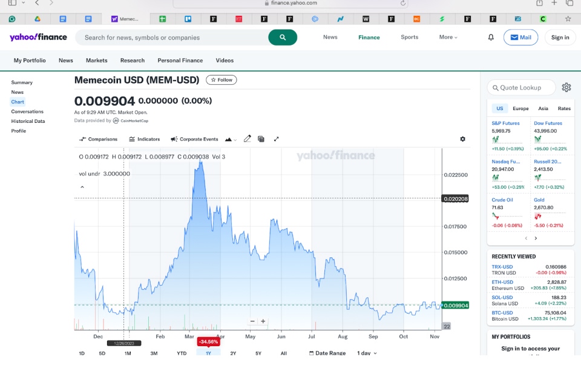Select the All range
Viewport: 581px width, 371px height.
(284, 353)
